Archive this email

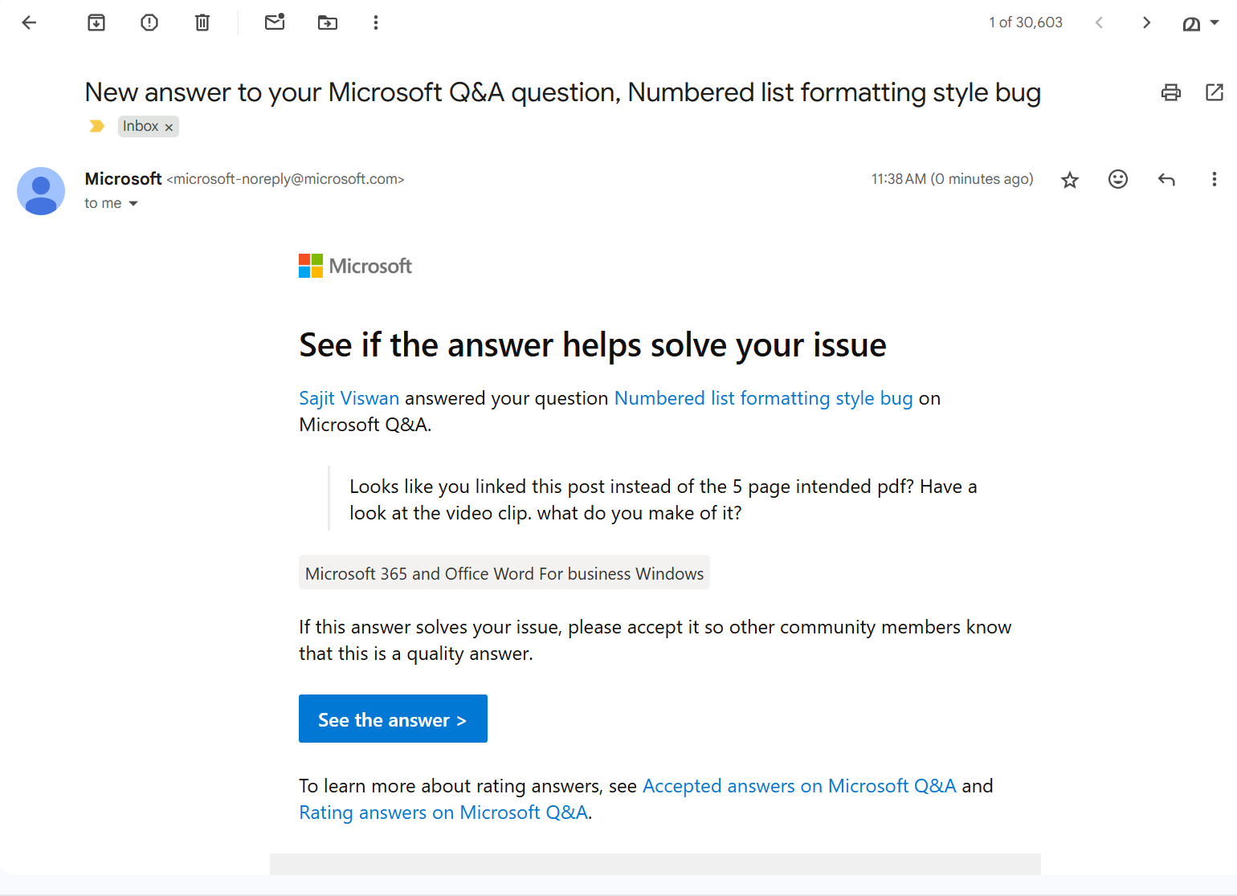click(96, 22)
